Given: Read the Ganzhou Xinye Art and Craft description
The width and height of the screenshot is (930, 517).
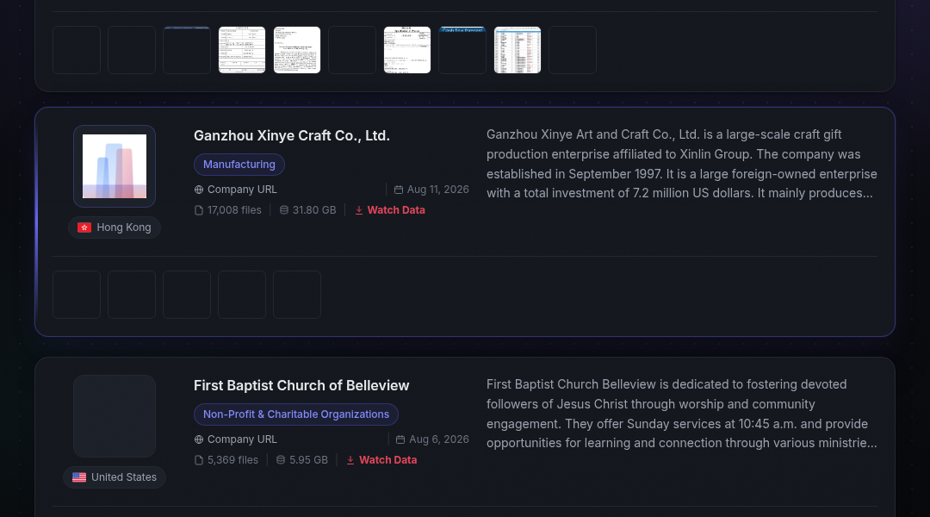Looking at the screenshot, I should point(682,164).
